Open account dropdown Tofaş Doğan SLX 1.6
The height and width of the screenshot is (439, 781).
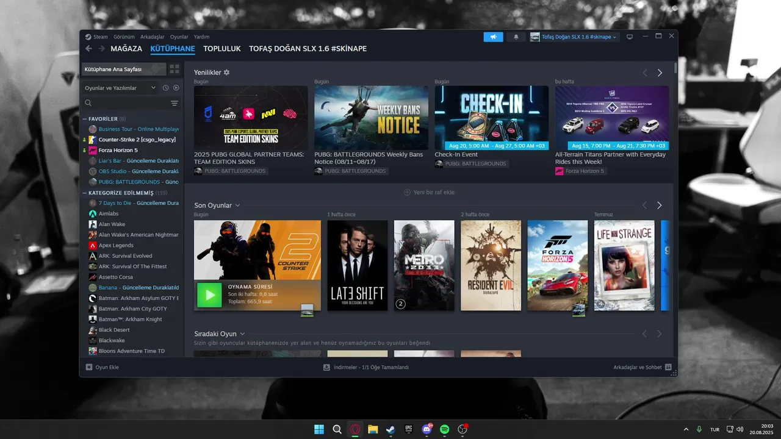[574, 37]
